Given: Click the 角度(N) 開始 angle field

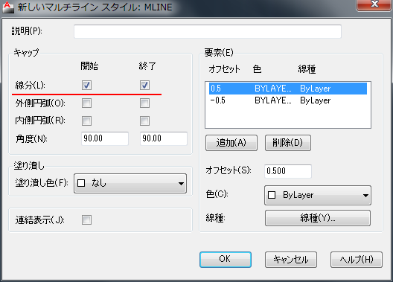Looking at the screenshot, I should (105, 138).
